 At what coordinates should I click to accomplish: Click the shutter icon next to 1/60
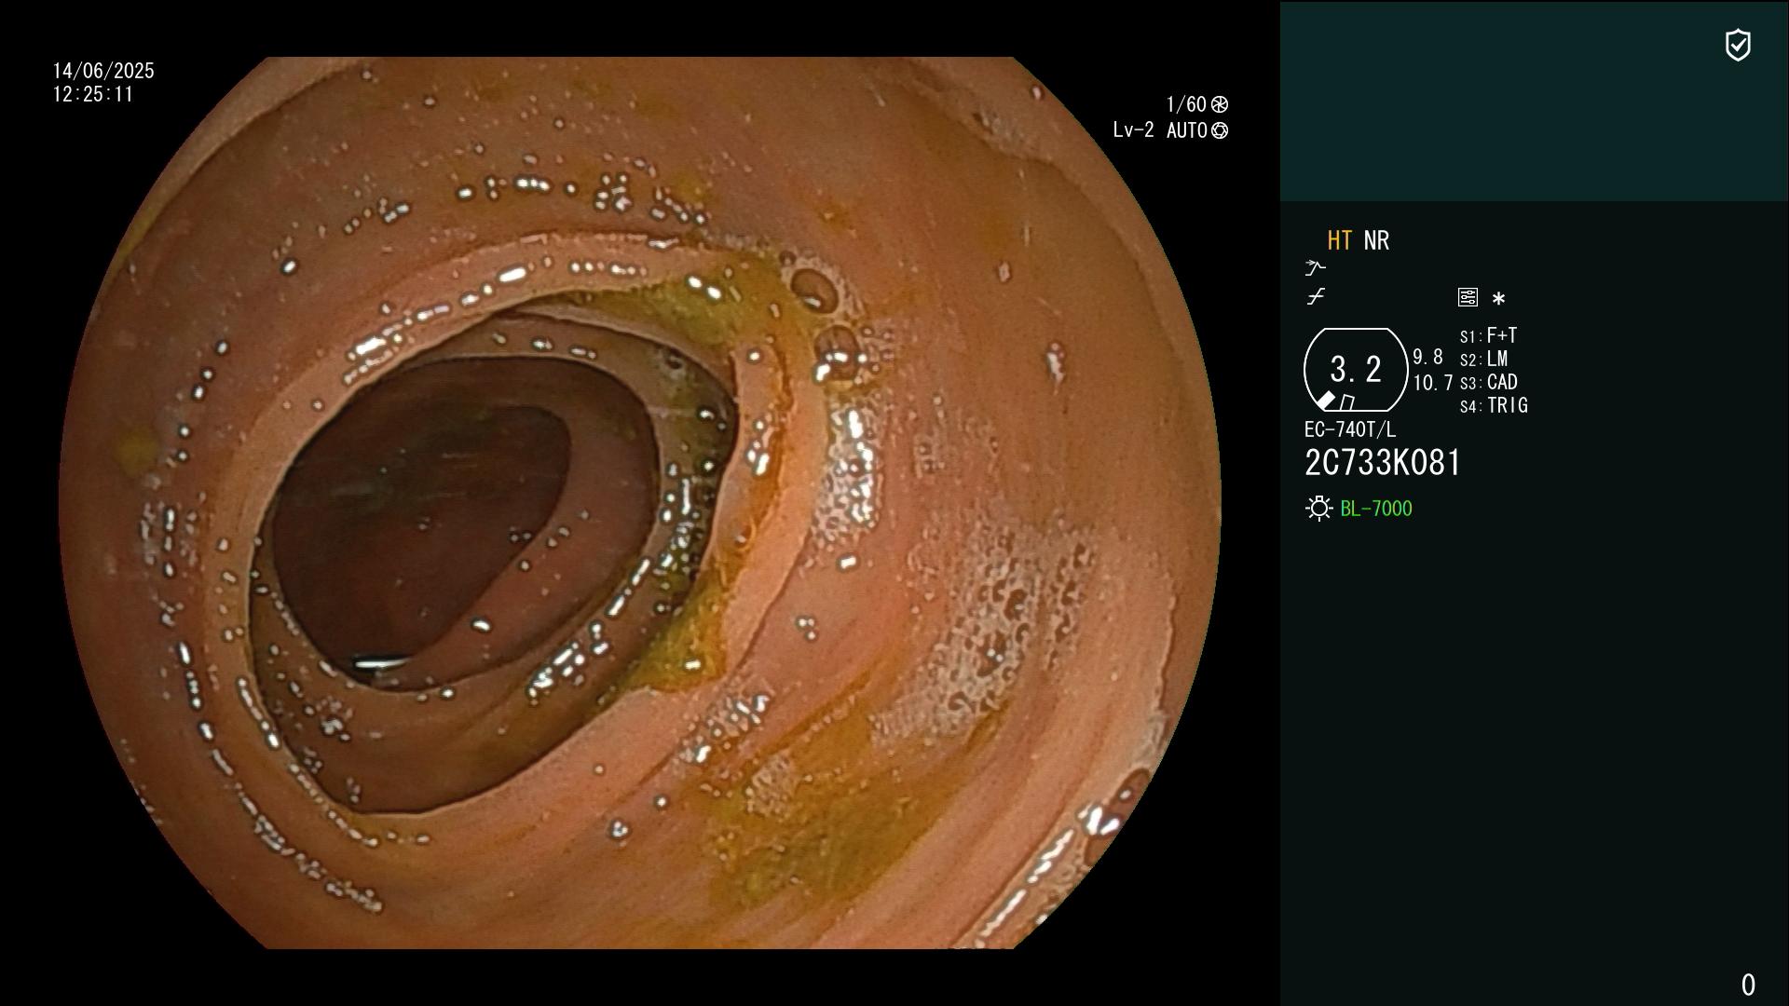tap(1220, 104)
